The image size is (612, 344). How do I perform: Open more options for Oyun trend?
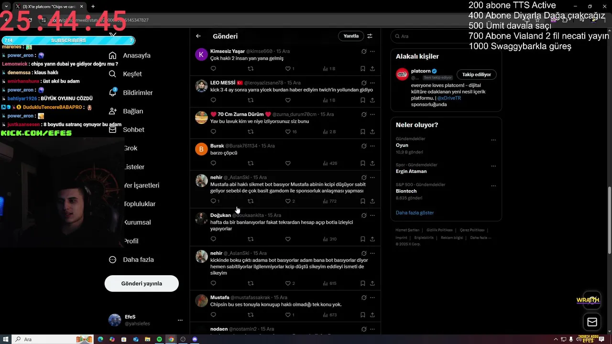493,140
